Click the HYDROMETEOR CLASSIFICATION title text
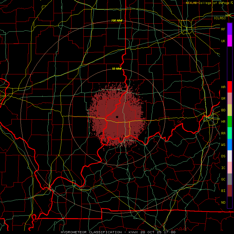This screenshot has width=234, height=234. tap(91, 232)
